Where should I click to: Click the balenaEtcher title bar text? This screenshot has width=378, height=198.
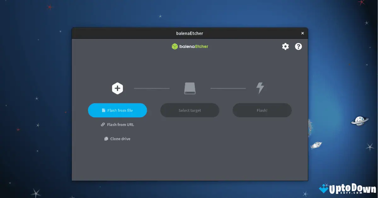(x=190, y=33)
